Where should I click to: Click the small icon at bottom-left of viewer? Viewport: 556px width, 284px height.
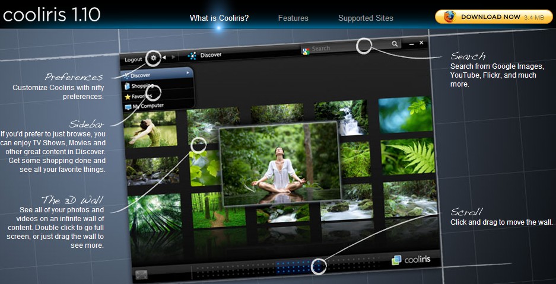(x=141, y=275)
